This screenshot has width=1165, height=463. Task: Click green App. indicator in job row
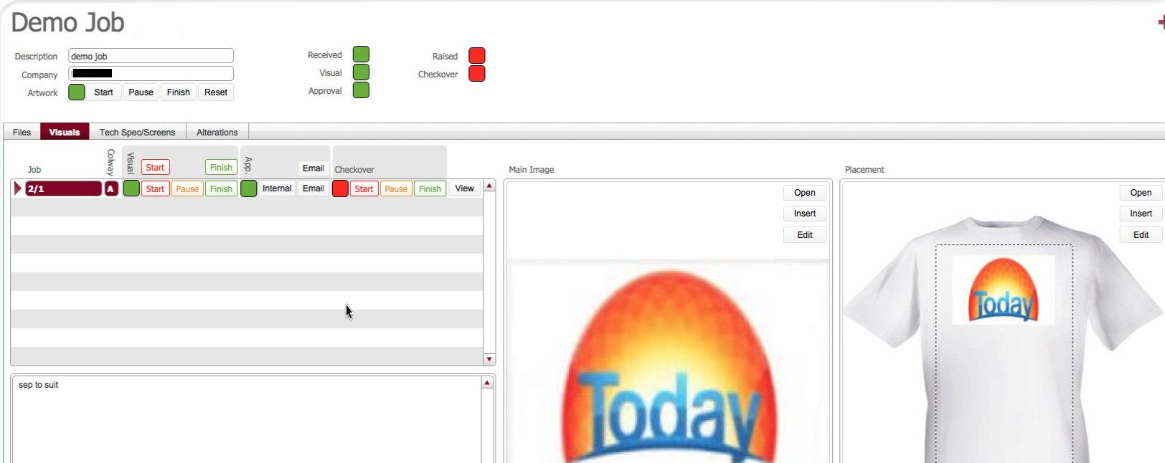point(248,188)
